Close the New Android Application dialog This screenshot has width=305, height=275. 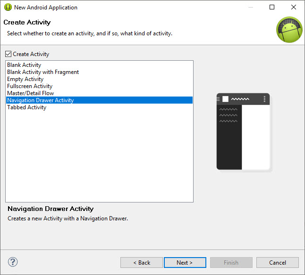[x=294, y=7]
